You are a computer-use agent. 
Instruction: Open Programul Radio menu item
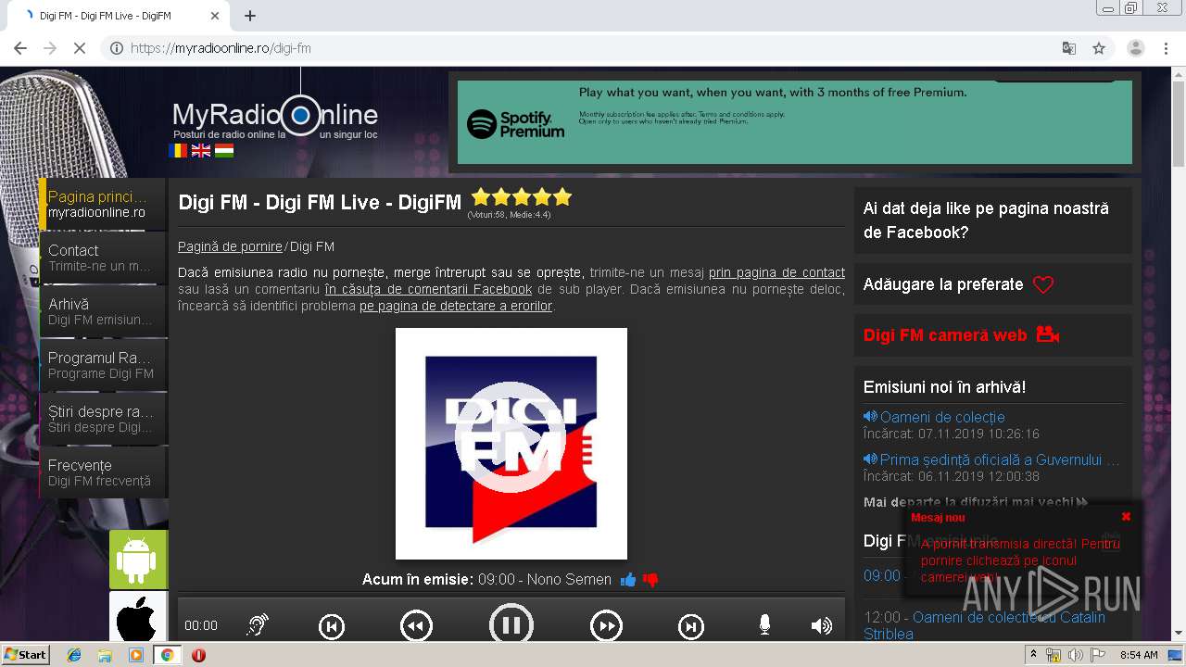coord(103,365)
